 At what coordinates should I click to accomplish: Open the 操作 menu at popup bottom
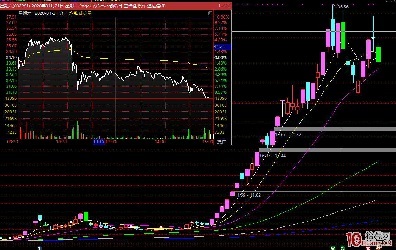[222, 142]
